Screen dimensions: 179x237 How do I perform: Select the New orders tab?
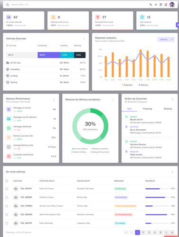(129, 109)
